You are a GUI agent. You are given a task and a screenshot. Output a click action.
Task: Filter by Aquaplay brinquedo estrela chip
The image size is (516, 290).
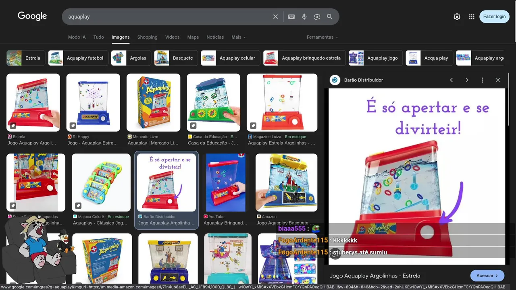click(x=304, y=58)
